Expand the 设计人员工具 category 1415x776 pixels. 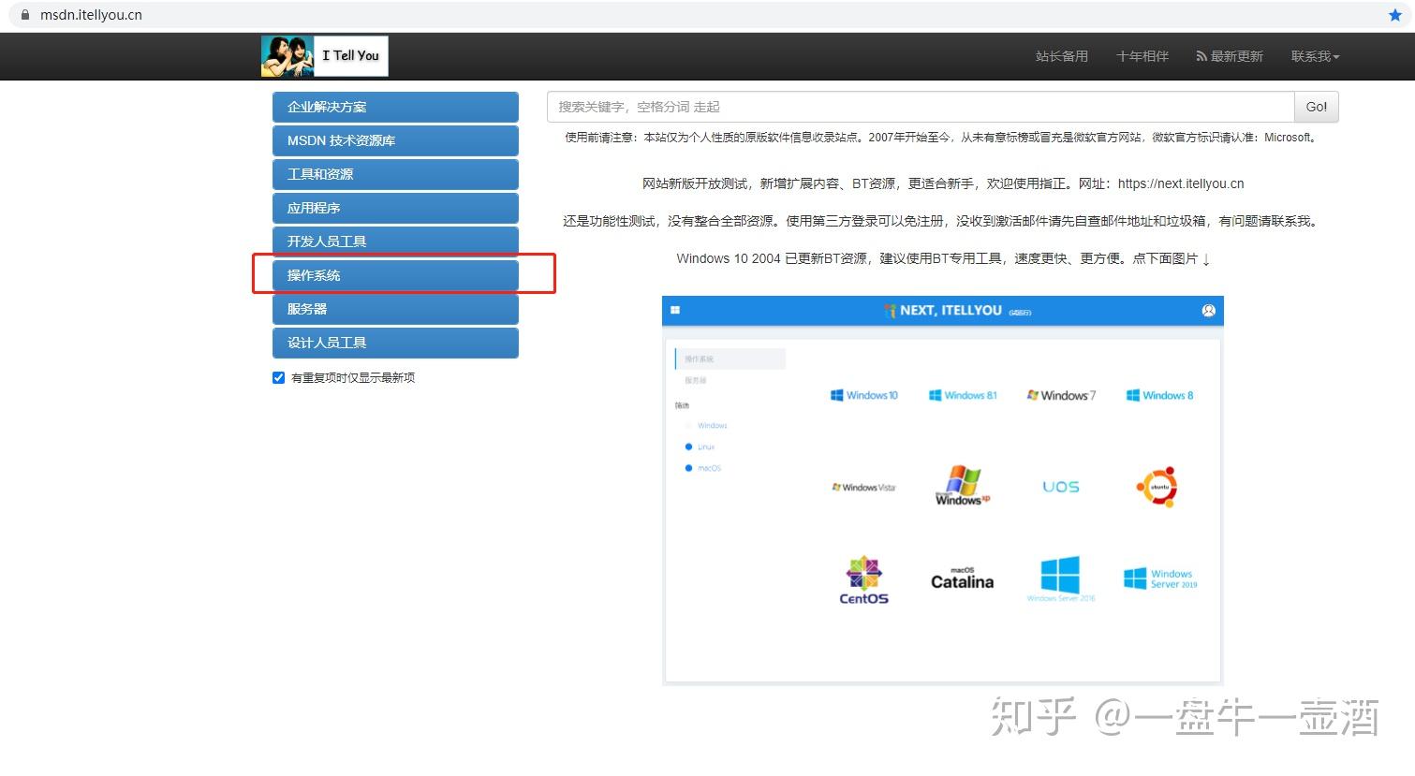coord(395,343)
